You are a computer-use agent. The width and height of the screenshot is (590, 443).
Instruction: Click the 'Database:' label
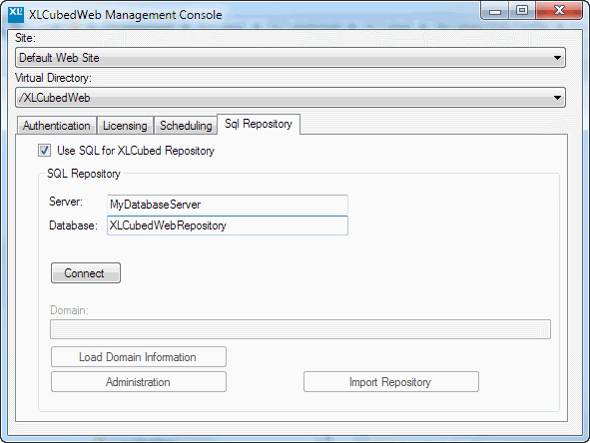click(73, 225)
